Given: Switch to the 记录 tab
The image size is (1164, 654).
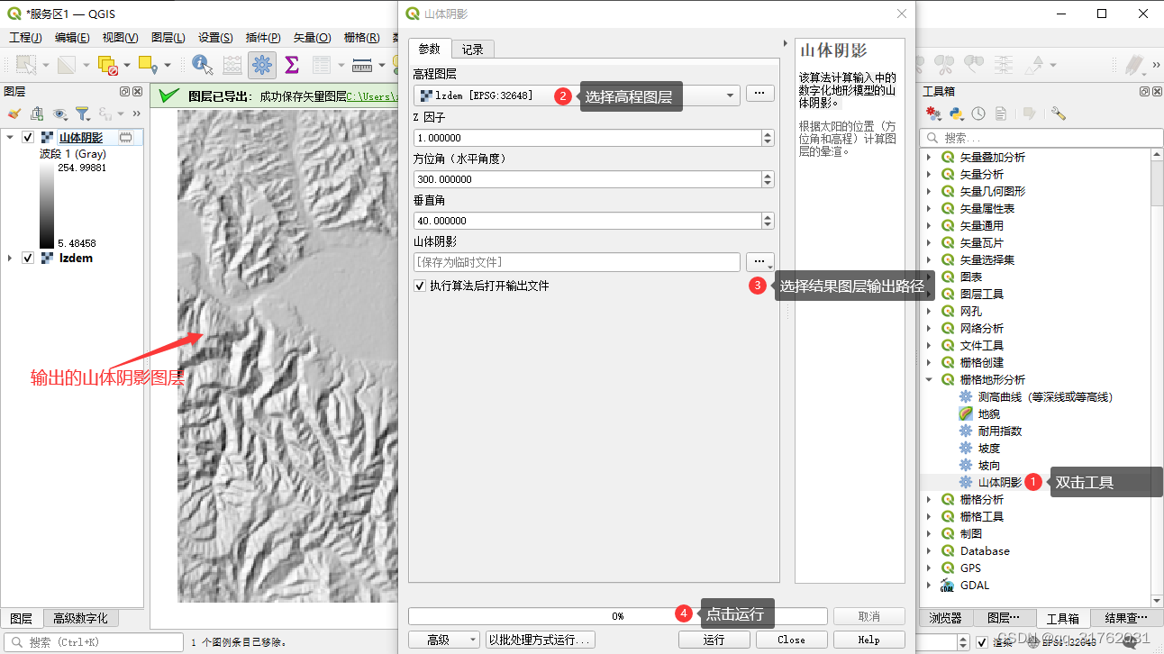Looking at the screenshot, I should pyautogui.click(x=473, y=49).
